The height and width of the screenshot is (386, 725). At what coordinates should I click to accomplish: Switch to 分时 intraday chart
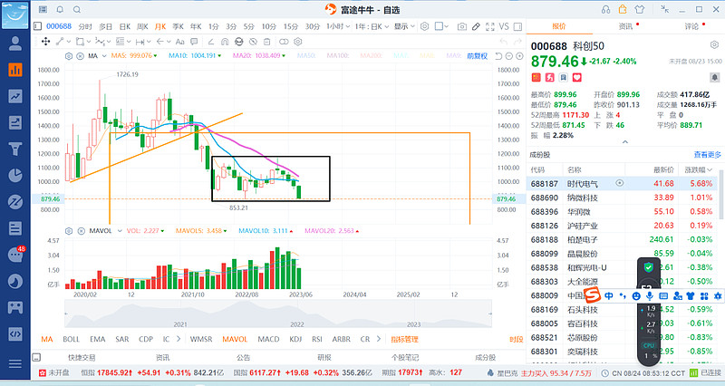click(85, 27)
